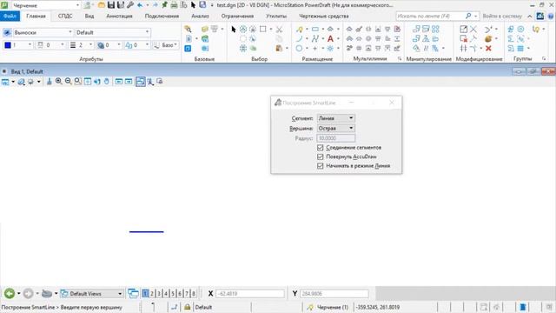Toggle the Соединение сегментов checkbox
This screenshot has width=556, height=313.
point(321,147)
